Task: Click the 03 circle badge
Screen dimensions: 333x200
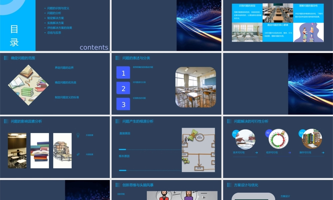Action: click(x=301, y=133)
